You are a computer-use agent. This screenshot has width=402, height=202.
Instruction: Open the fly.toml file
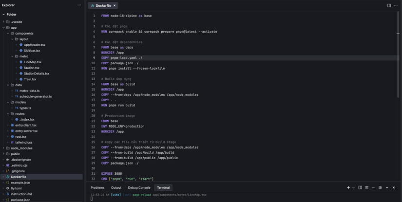pos(16,188)
